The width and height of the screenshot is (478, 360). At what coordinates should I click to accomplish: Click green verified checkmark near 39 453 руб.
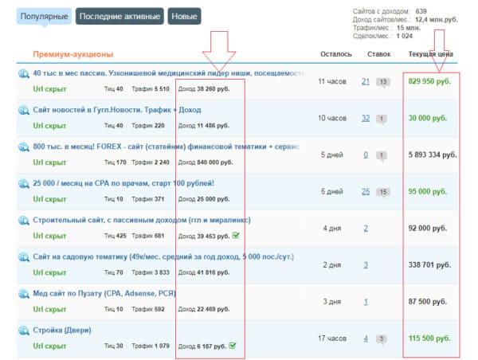(x=237, y=235)
